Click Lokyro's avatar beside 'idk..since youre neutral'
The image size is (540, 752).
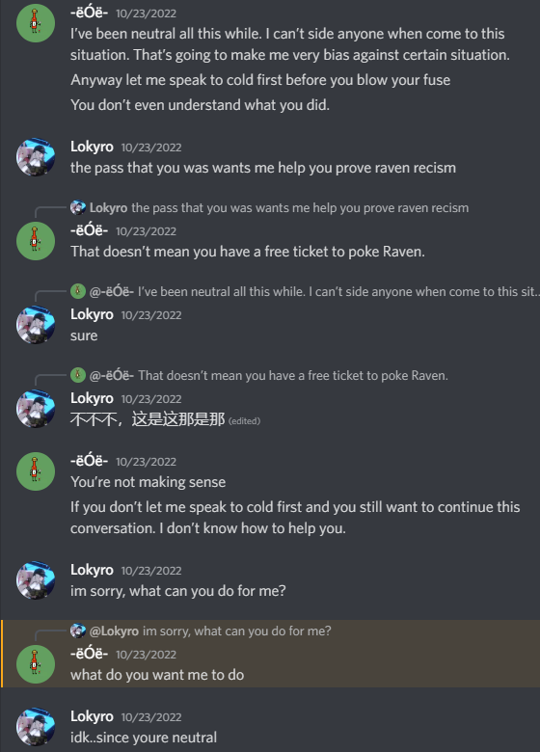click(36, 727)
